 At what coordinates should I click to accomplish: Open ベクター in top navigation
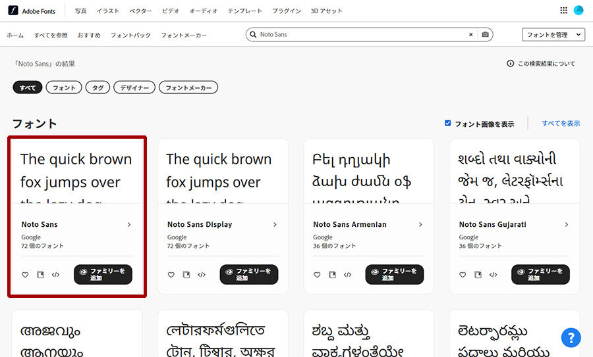pyautogui.click(x=141, y=11)
